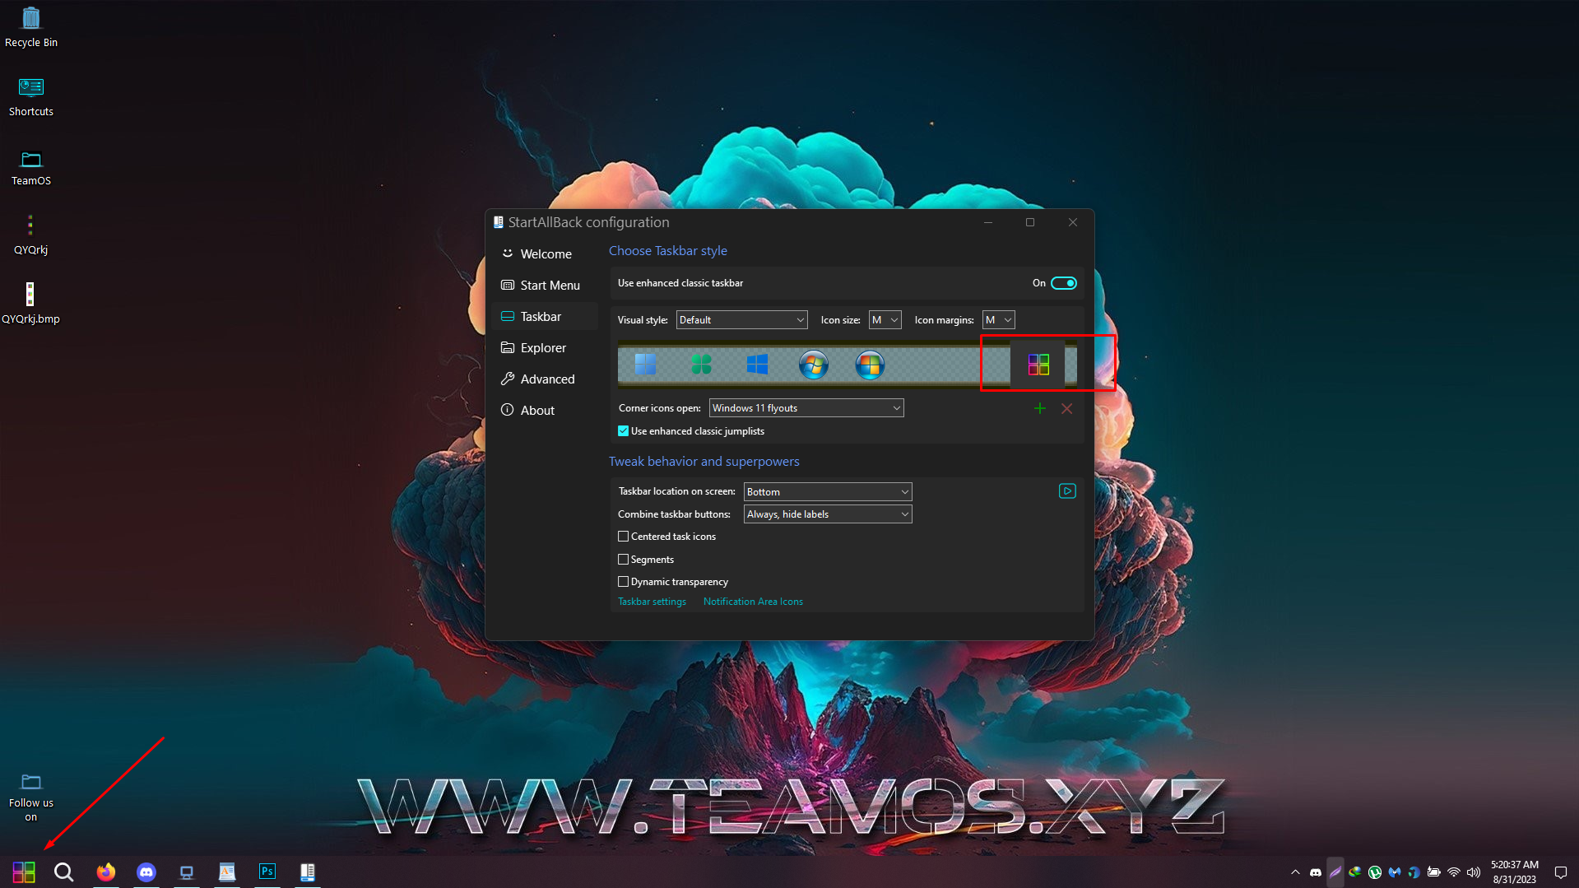Click the taskbar clock and date
Image resolution: width=1579 pixels, height=888 pixels.
pos(1515,872)
